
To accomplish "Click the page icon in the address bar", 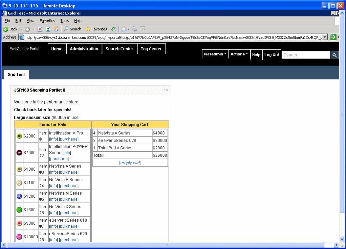I will coord(21,37).
